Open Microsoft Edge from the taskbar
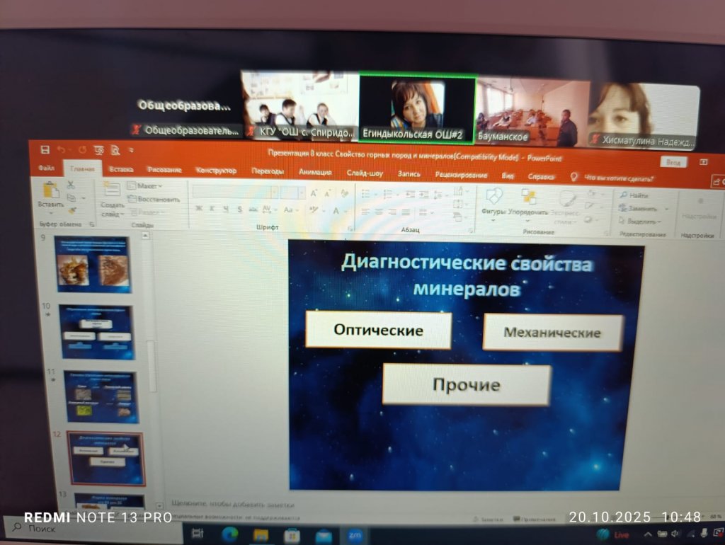 point(230,534)
